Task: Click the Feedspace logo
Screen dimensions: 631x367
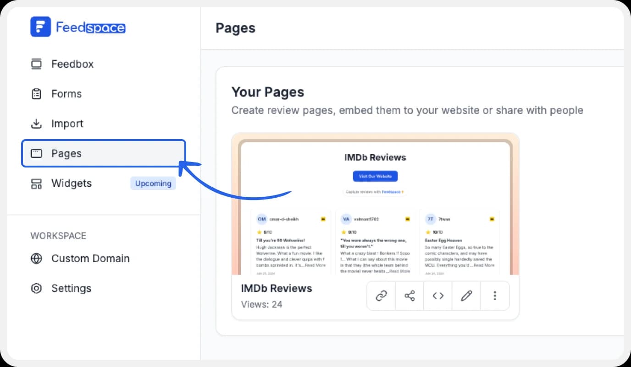Action: [x=77, y=27]
